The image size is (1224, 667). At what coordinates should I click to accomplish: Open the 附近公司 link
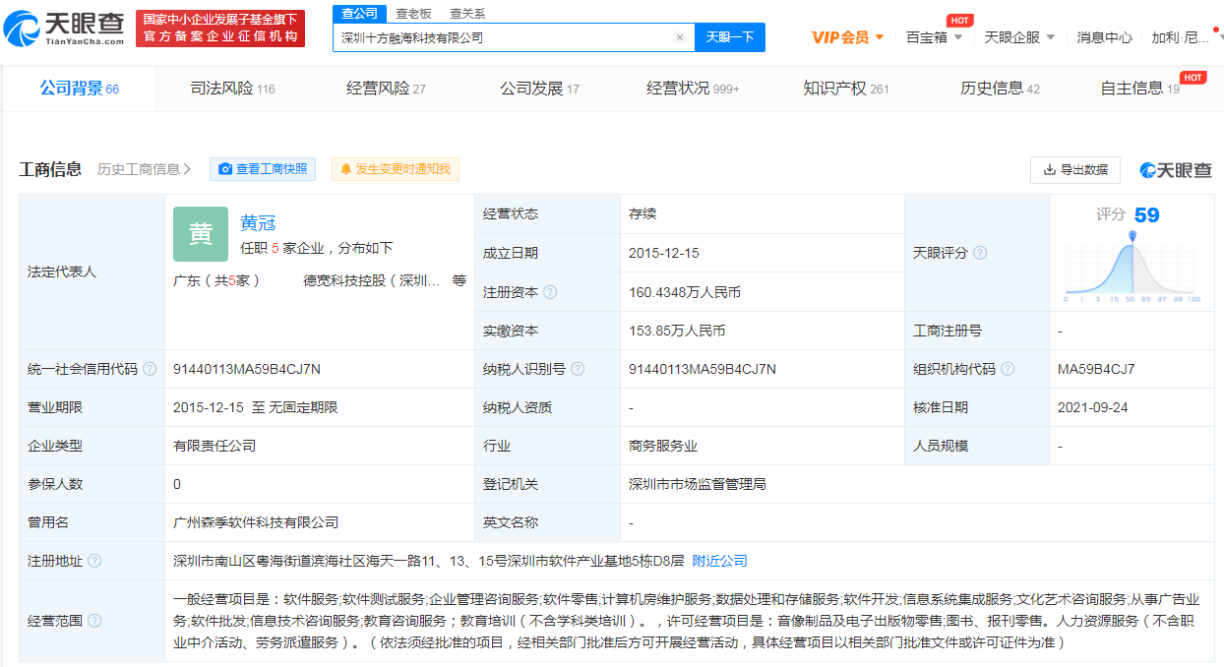[x=720, y=561]
